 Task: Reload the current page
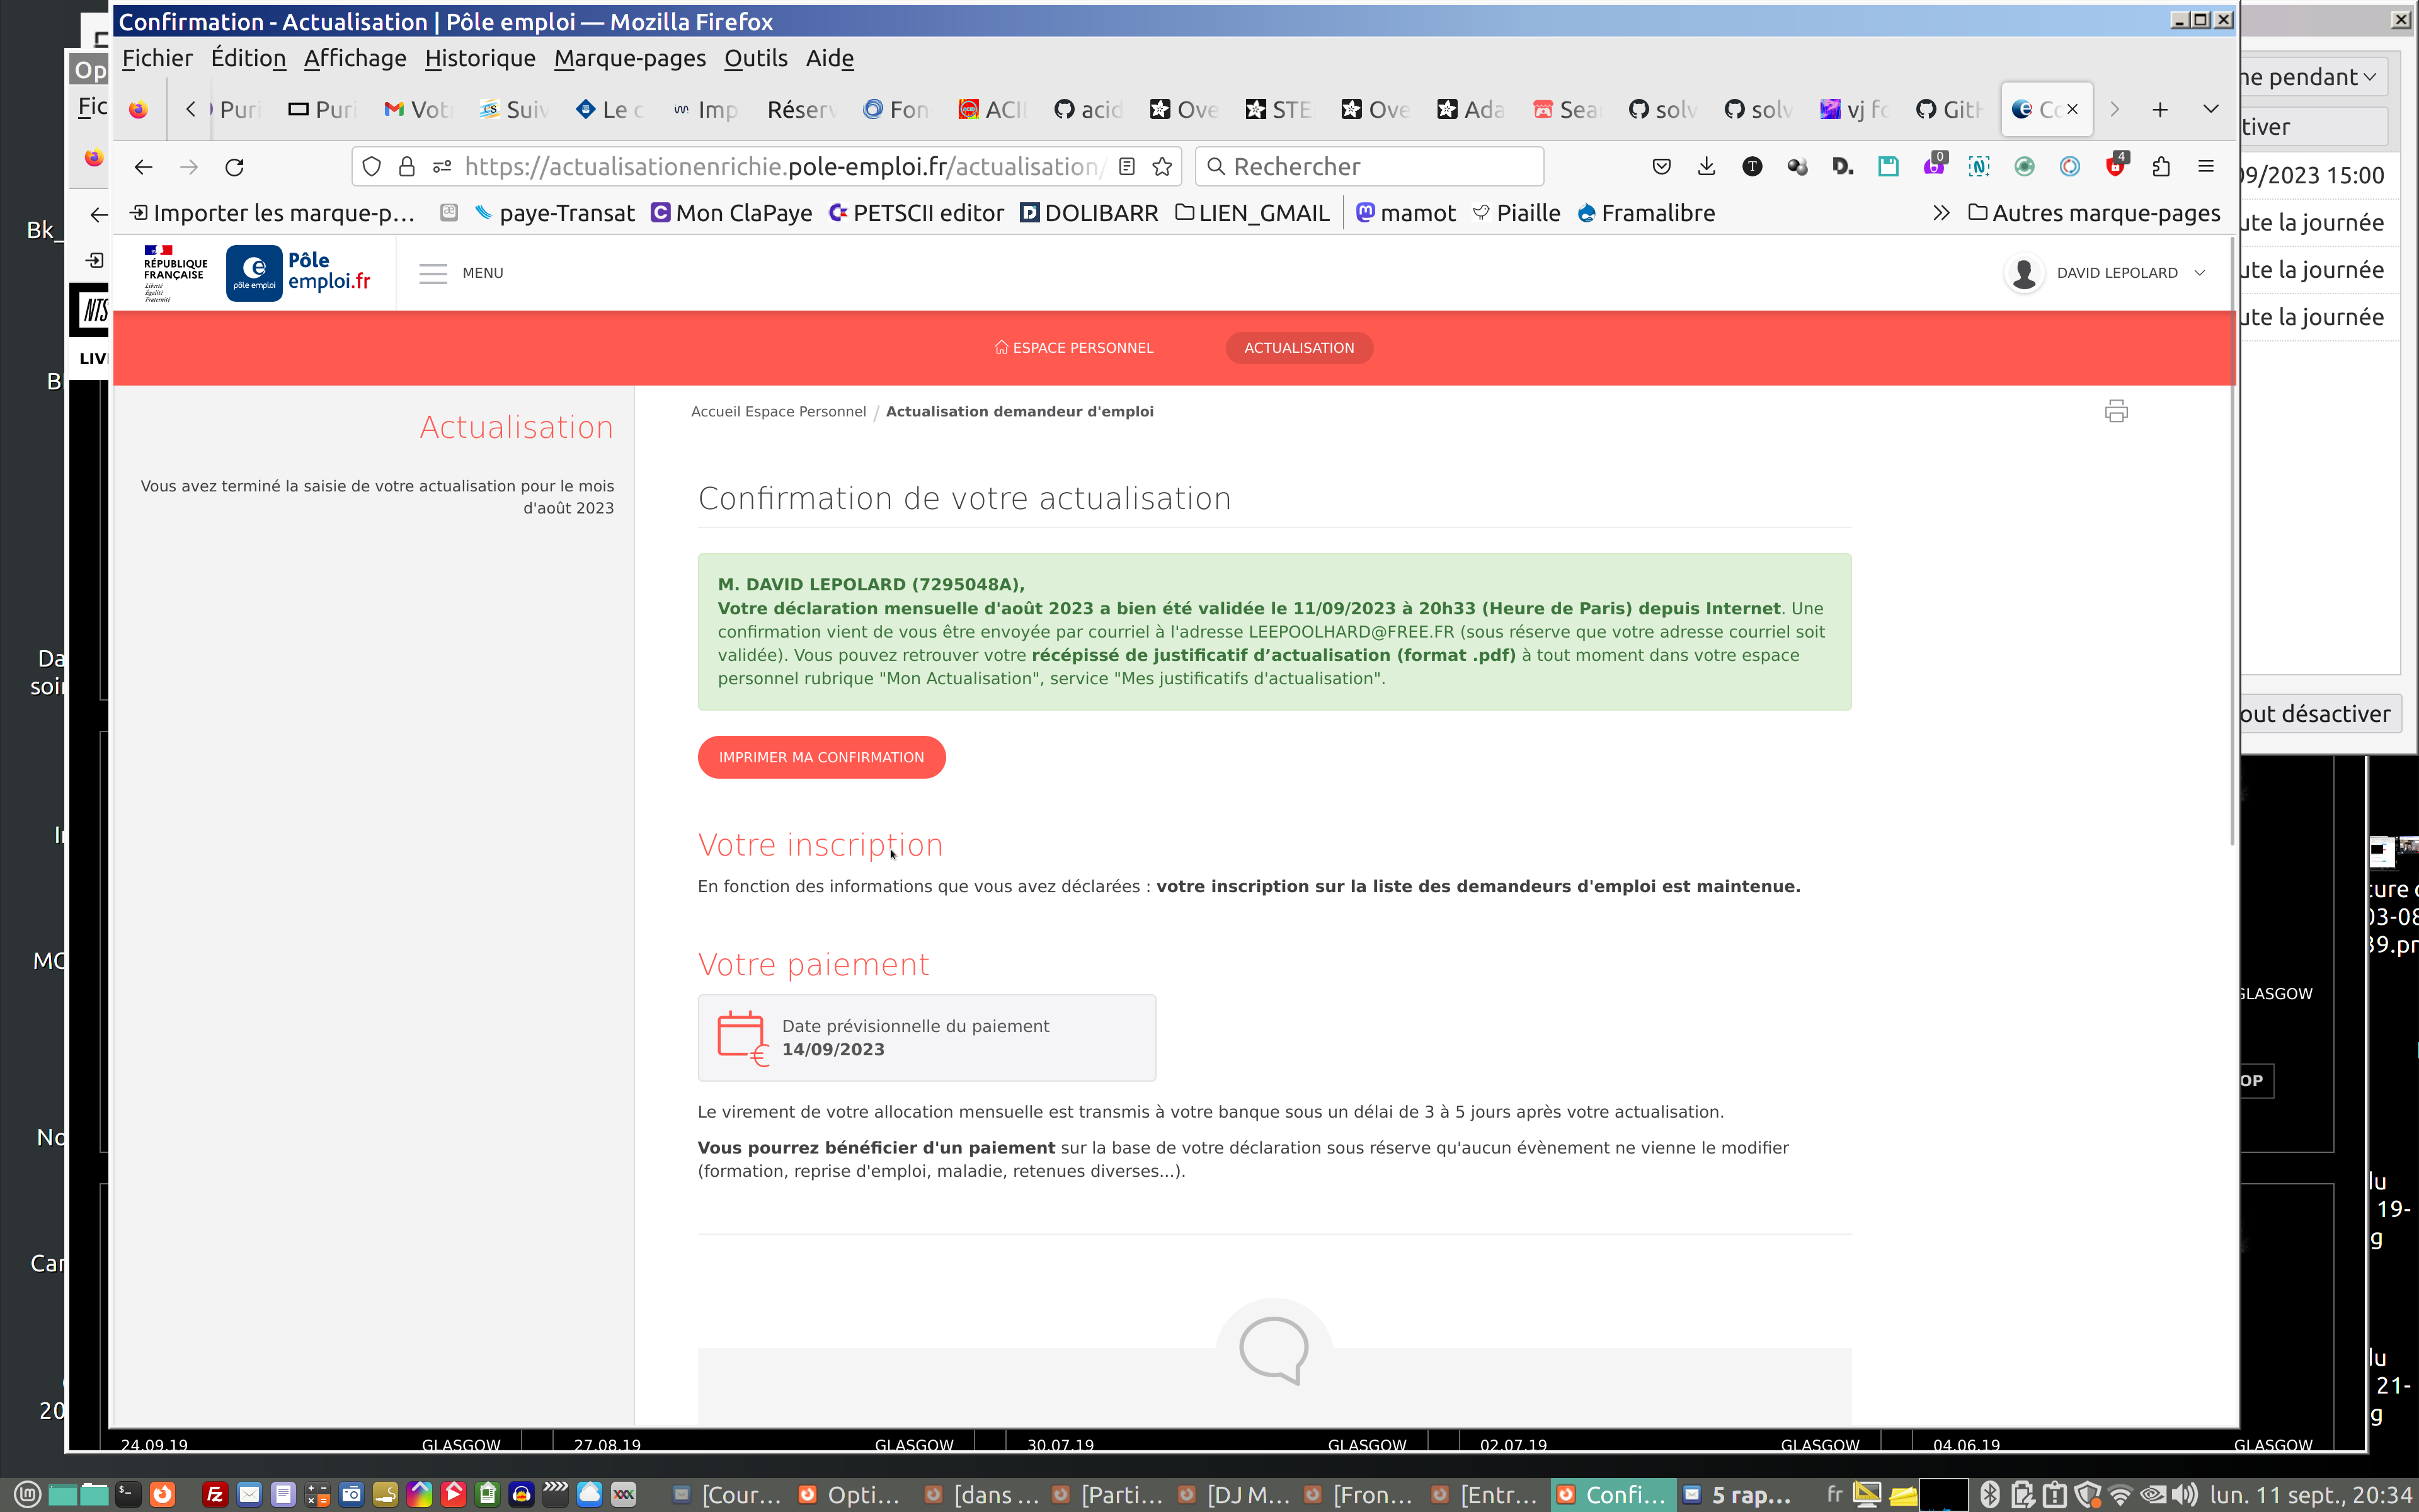pyautogui.click(x=235, y=167)
